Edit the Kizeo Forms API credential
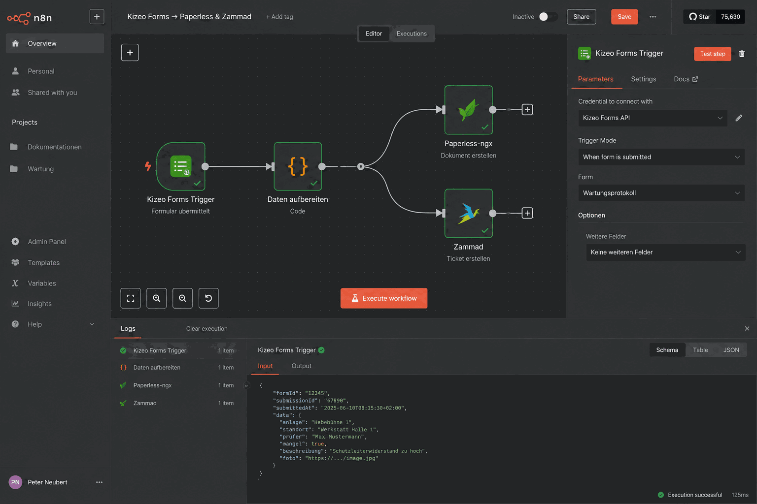 coord(739,118)
